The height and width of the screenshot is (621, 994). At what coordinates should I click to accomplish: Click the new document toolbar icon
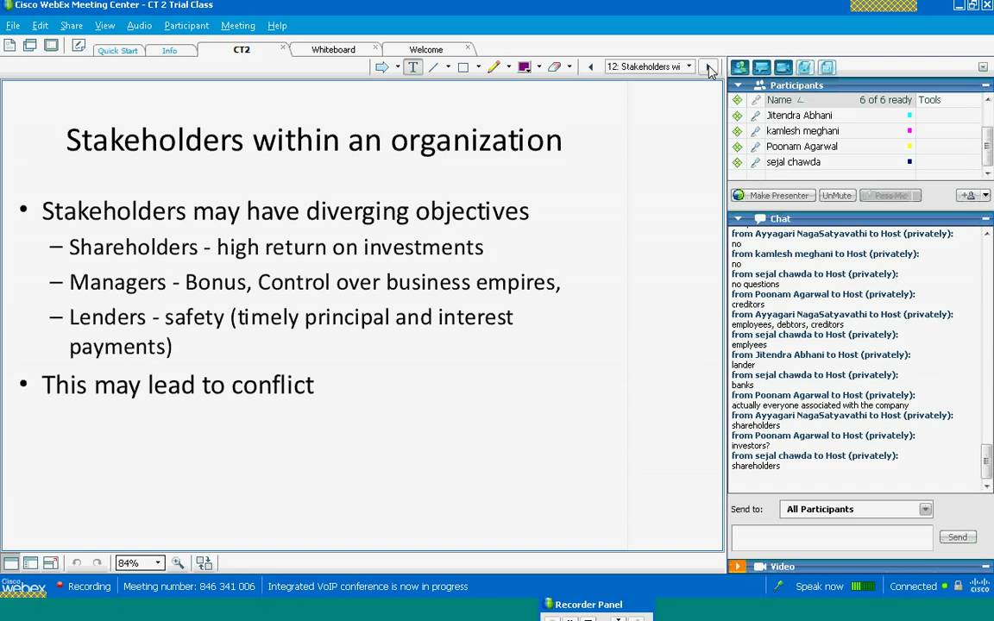9,45
